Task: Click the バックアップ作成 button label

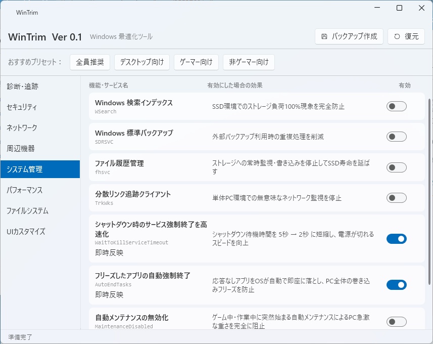Action: pyautogui.click(x=354, y=36)
